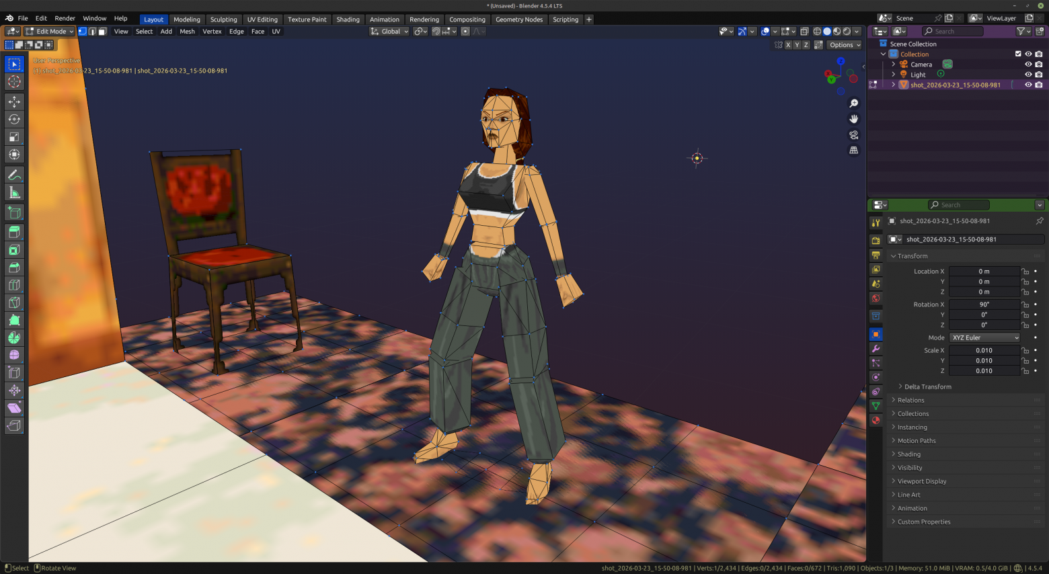Hide the Camera object with eye icon
1049x574 pixels.
pos(1028,65)
